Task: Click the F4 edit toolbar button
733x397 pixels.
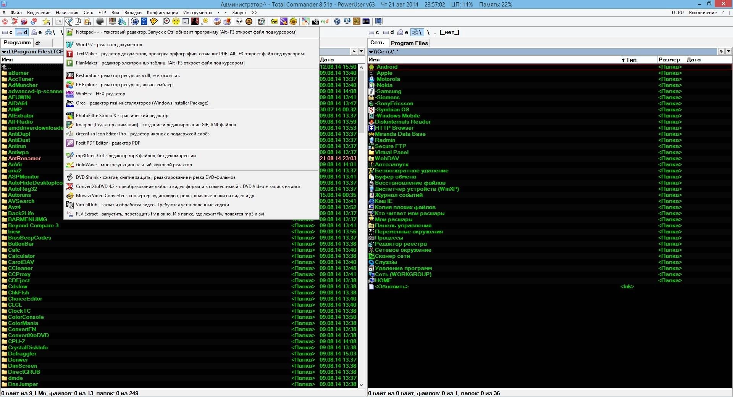Action: click(x=59, y=21)
